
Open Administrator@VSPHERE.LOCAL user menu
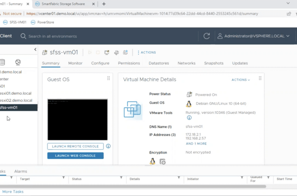254,36
